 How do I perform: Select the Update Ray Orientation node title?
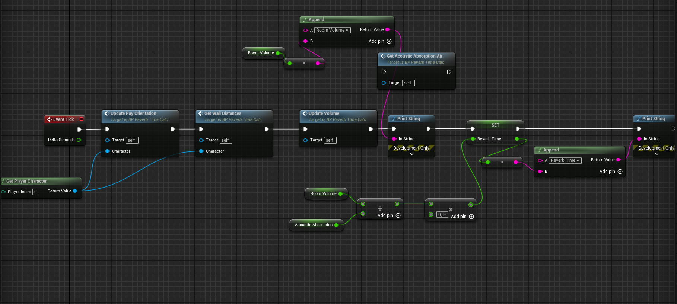(133, 113)
